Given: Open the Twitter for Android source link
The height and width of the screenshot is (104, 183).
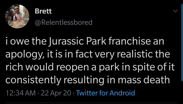Looking at the screenshot, I should [106, 93].
